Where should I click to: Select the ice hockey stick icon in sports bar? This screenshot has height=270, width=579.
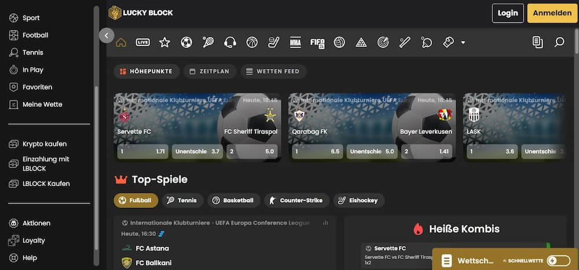coord(274,42)
